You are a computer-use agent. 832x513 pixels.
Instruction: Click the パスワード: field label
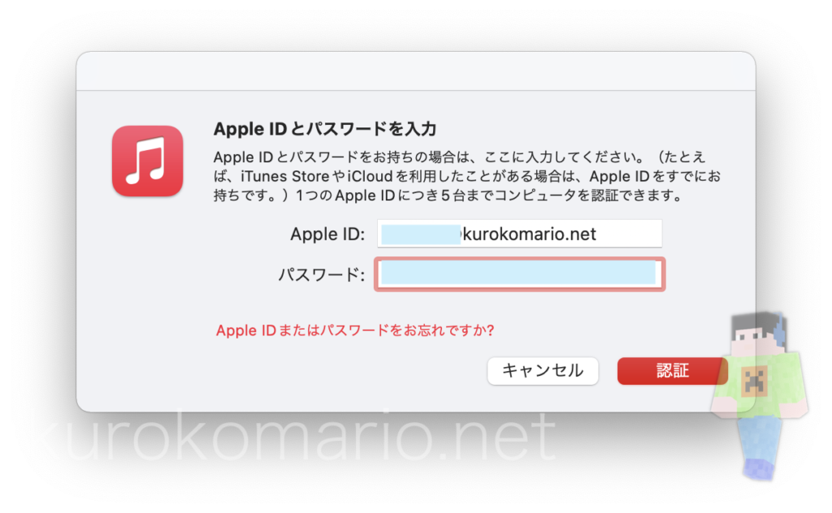[x=322, y=274]
